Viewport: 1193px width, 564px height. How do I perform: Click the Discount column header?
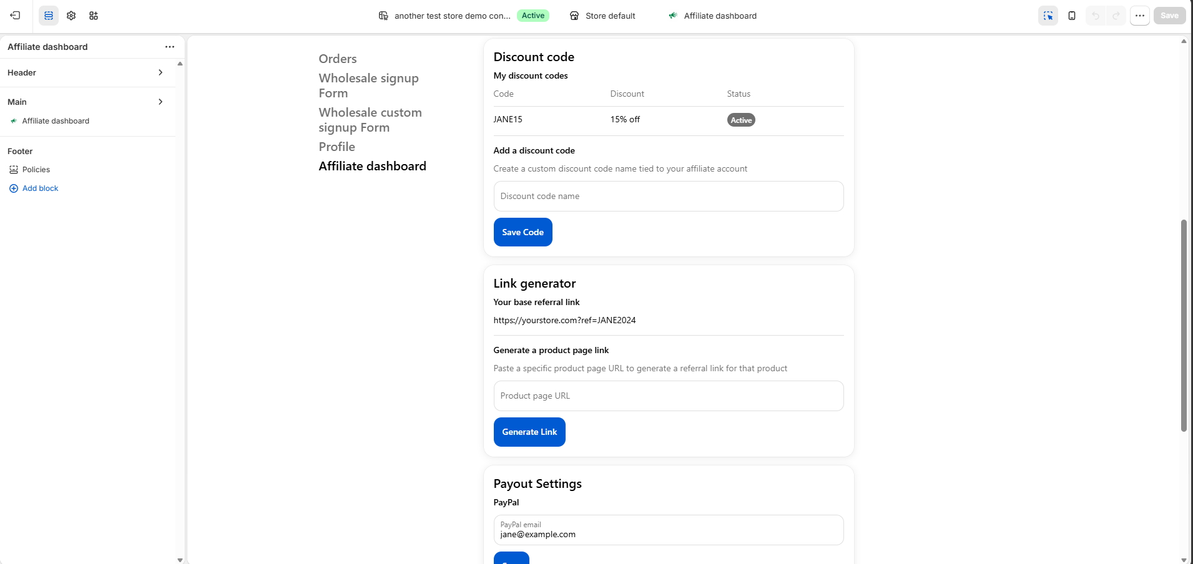click(x=627, y=94)
